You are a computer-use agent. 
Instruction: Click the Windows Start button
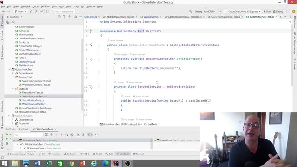tap(4, 163)
